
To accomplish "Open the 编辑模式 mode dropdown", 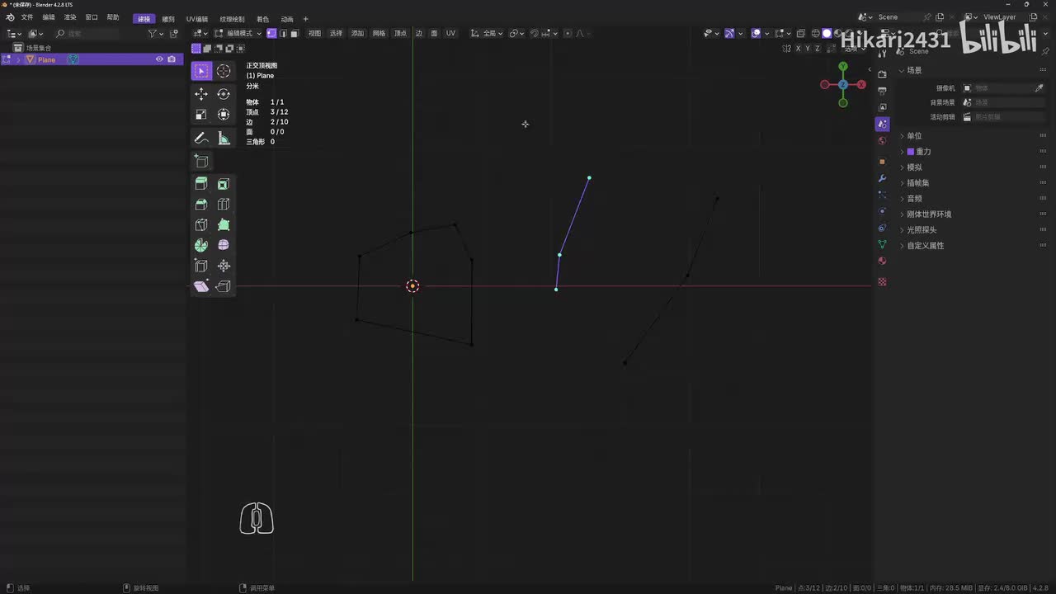I will point(238,33).
